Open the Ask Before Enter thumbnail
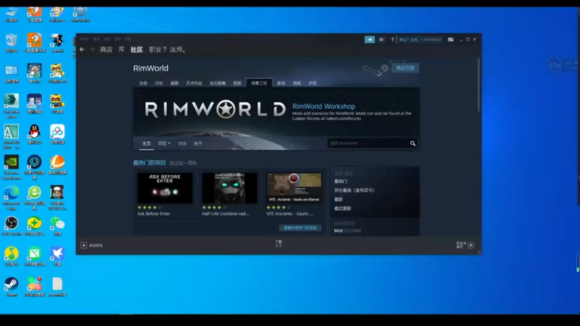This screenshot has height=326, width=580. [x=165, y=188]
